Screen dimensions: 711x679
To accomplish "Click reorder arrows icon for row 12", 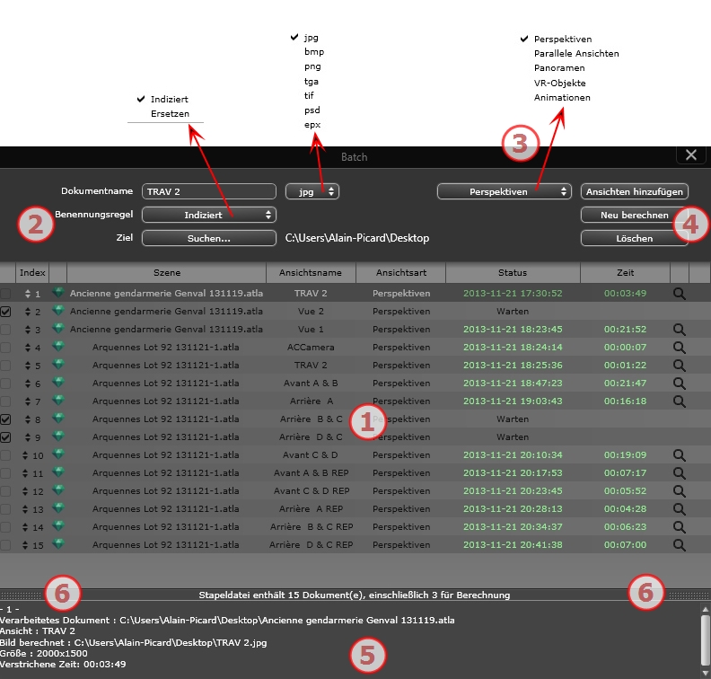I will [x=27, y=491].
